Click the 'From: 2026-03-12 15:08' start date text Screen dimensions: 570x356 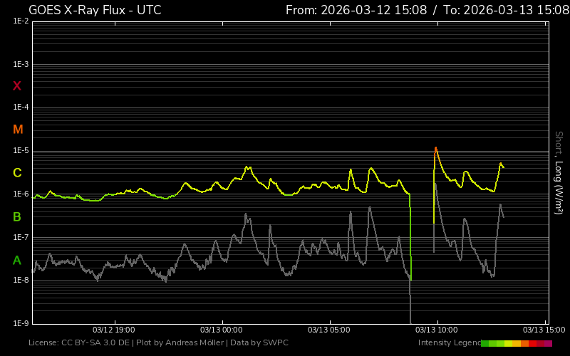click(x=356, y=10)
